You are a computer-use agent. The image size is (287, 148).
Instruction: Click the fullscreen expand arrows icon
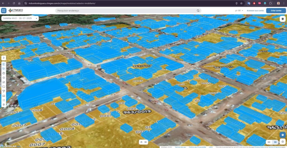click(4, 100)
